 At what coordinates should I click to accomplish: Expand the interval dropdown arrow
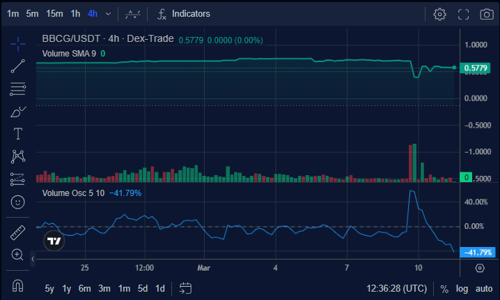(x=109, y=14)
